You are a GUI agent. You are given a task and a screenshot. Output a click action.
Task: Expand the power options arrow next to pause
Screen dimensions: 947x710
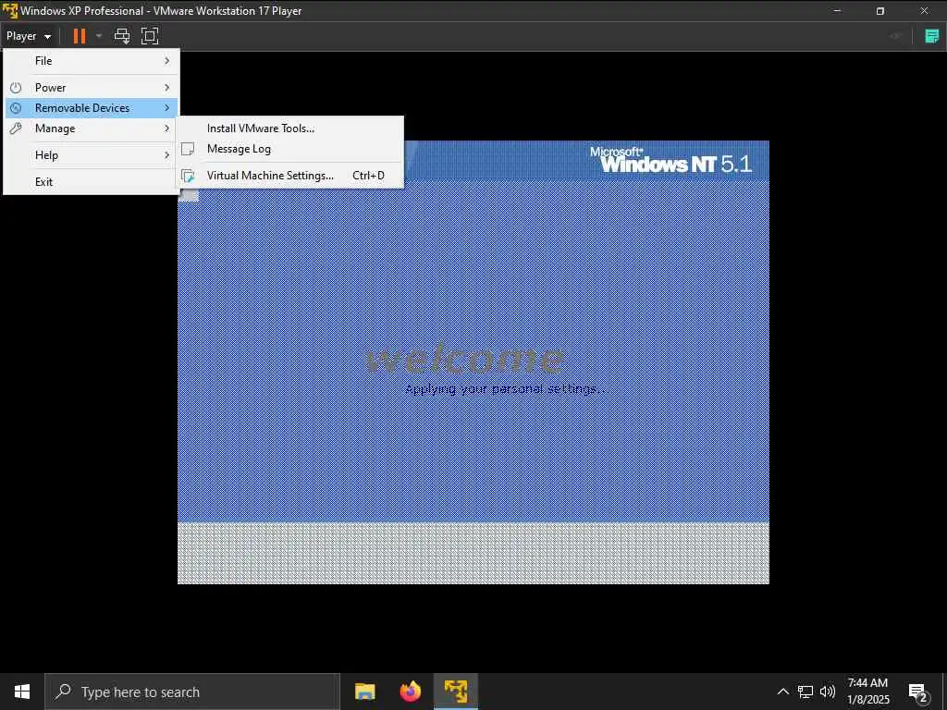(99, 36)
